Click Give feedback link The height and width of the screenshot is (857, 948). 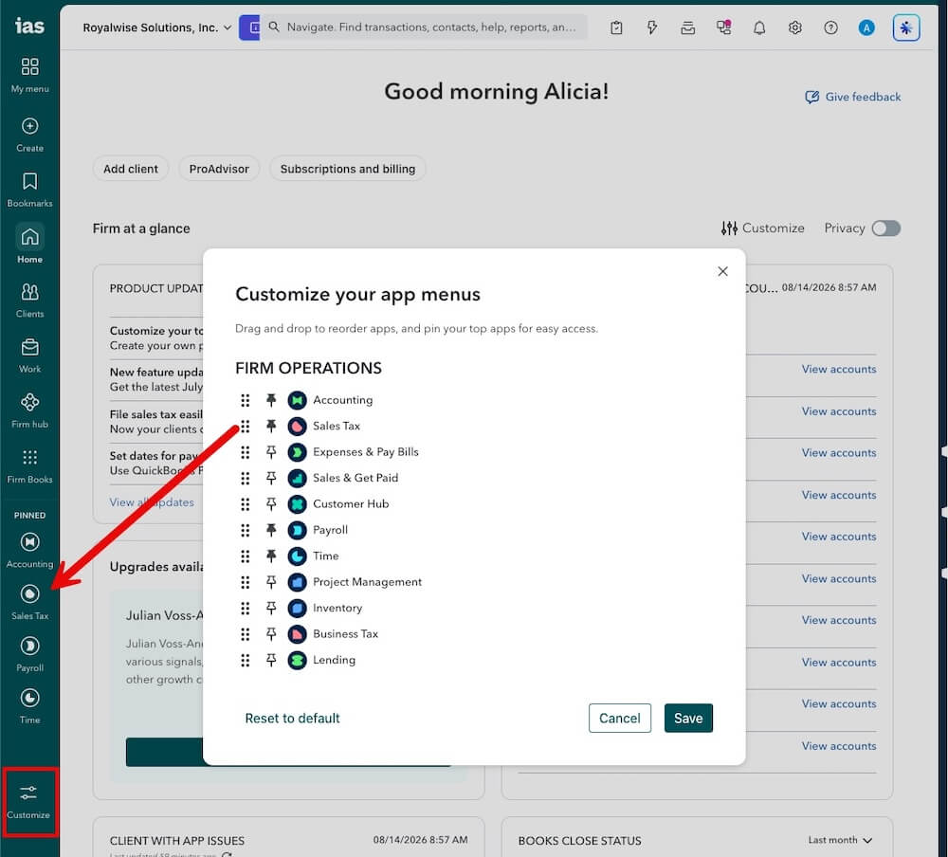(852, 97)
